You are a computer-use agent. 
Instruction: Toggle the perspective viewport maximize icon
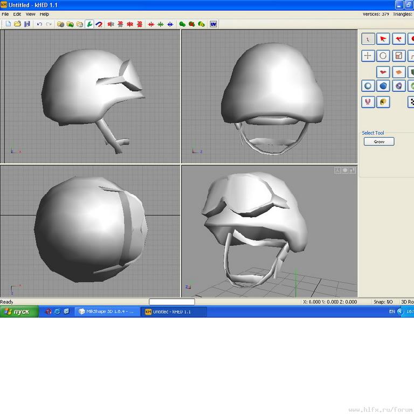tap(353, 170)
